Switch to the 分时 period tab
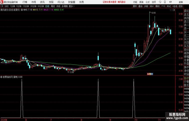 pos(6,6)
